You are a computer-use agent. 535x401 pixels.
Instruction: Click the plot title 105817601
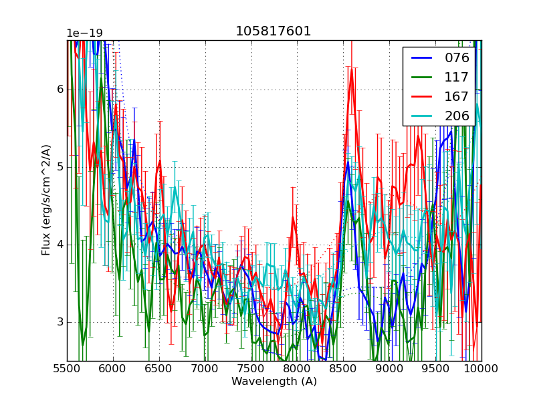click(274, 31)
